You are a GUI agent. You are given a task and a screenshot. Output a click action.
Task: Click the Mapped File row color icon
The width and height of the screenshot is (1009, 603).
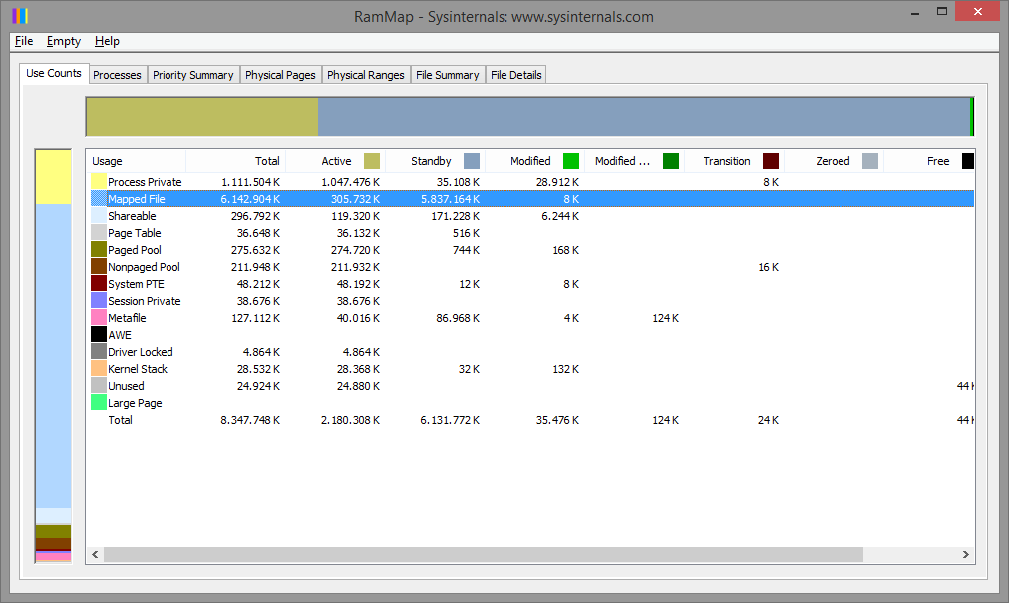pos(99,199)
